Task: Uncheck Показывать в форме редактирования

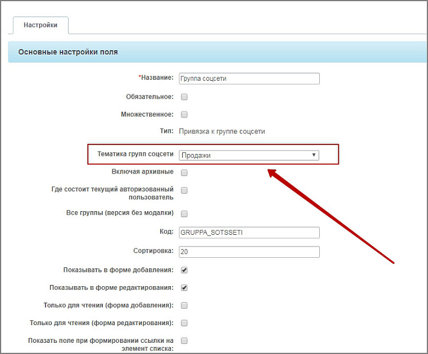Action: point(184,288)
